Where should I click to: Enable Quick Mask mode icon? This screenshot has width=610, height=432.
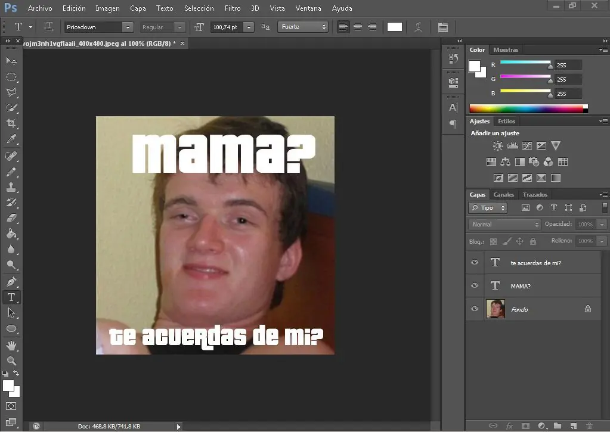[11, 406]
